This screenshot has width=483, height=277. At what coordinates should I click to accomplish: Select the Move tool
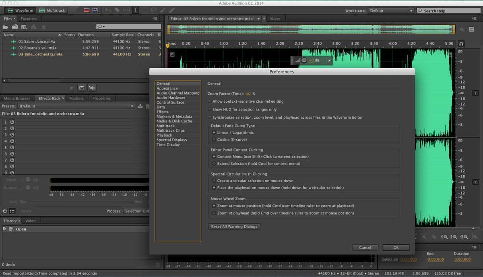[108, 10]
